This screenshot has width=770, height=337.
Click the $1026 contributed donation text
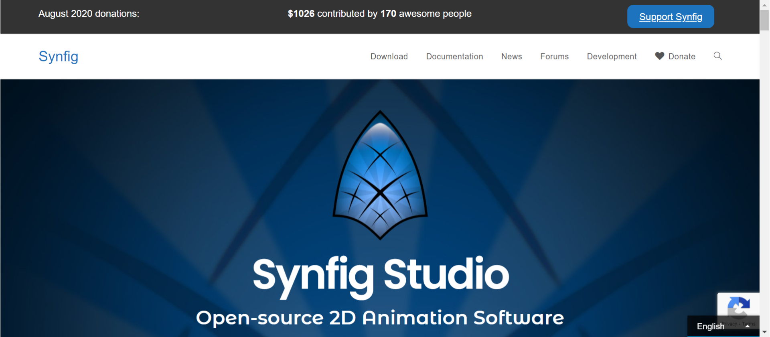(x=379, y=14)
